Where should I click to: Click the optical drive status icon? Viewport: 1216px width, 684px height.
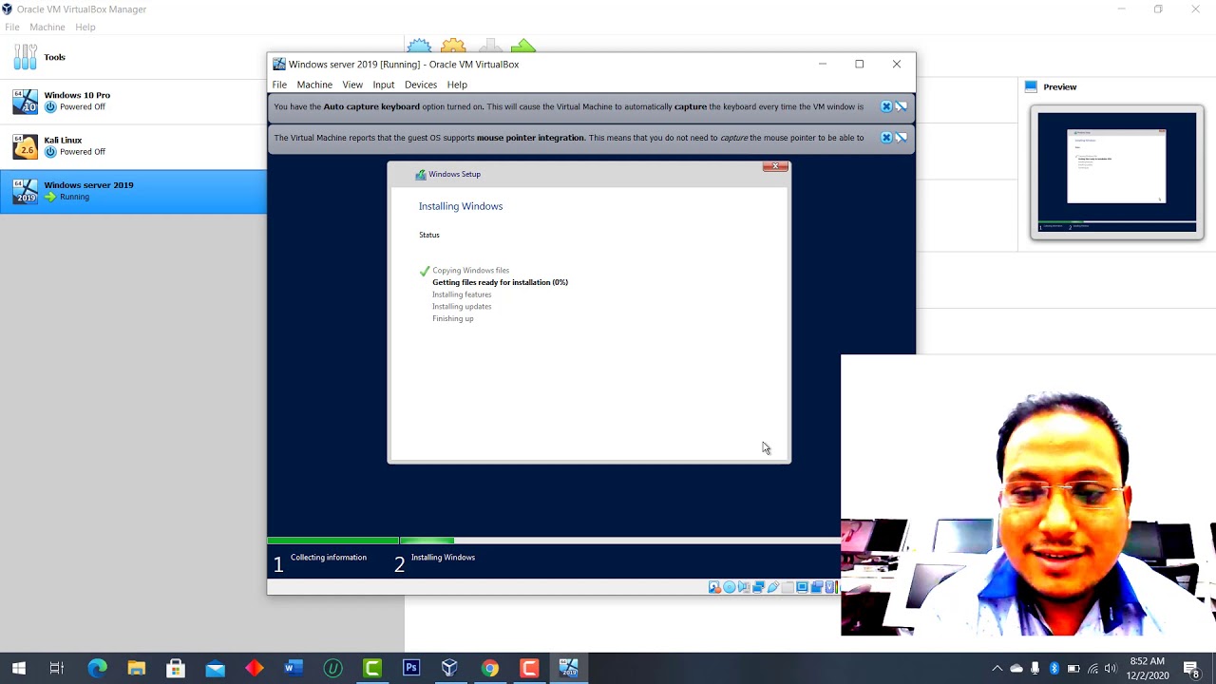[729, 587]
